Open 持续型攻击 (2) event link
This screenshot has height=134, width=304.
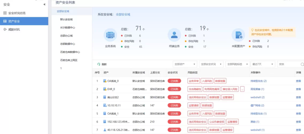coord(259,81)
